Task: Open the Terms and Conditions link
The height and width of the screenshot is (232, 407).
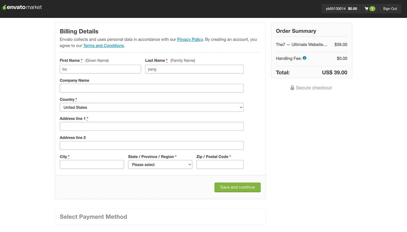Action: click(103, 46)
